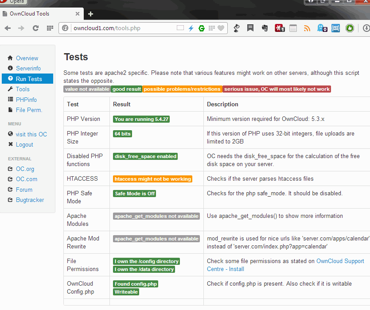Click the blue ghost extension icon

coord(322,28)
